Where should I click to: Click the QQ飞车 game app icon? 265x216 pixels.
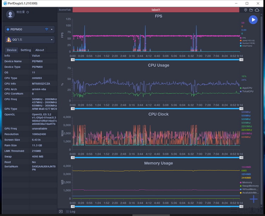pyautogui.click(x=8, y=40)
